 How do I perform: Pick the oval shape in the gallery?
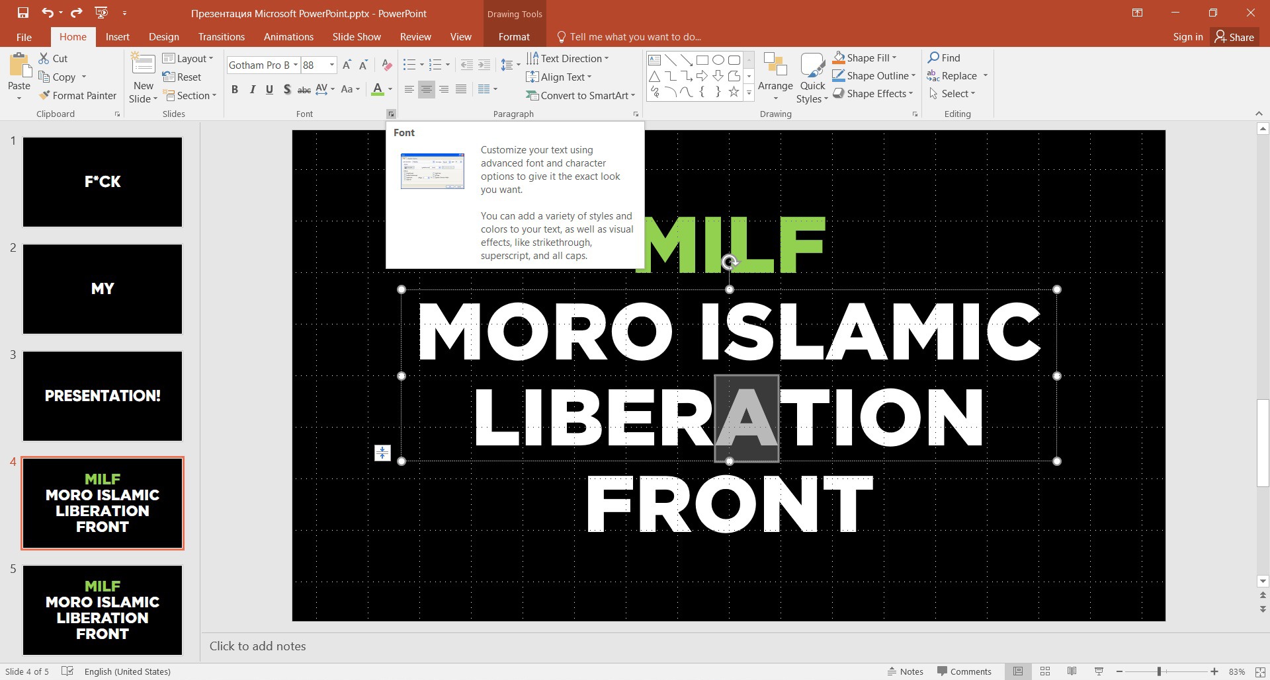click(x=718, y=59)
